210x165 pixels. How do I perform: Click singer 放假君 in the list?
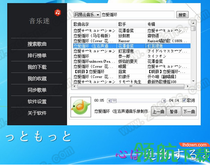click(x=124, y=36)
